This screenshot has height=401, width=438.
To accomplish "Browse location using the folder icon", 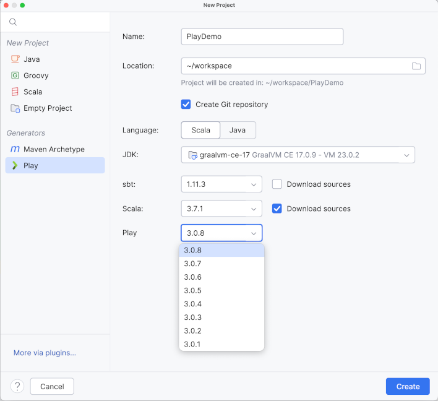I will click(416, 66).
